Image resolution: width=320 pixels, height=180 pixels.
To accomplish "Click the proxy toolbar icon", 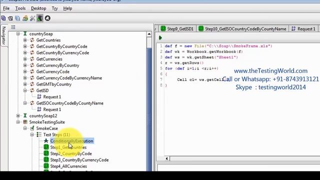I will [x=40, y=18].
